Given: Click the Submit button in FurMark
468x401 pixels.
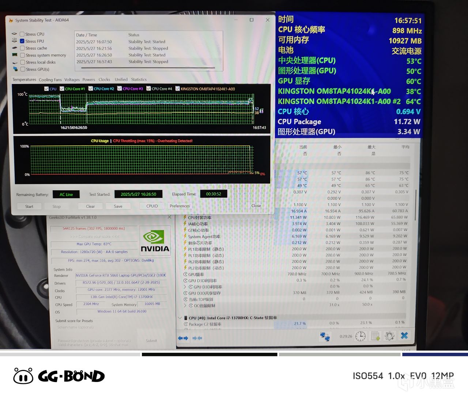Looking at the screenshot, I should 151,340.
